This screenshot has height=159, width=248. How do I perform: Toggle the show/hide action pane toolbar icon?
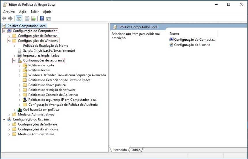point(48,19)
